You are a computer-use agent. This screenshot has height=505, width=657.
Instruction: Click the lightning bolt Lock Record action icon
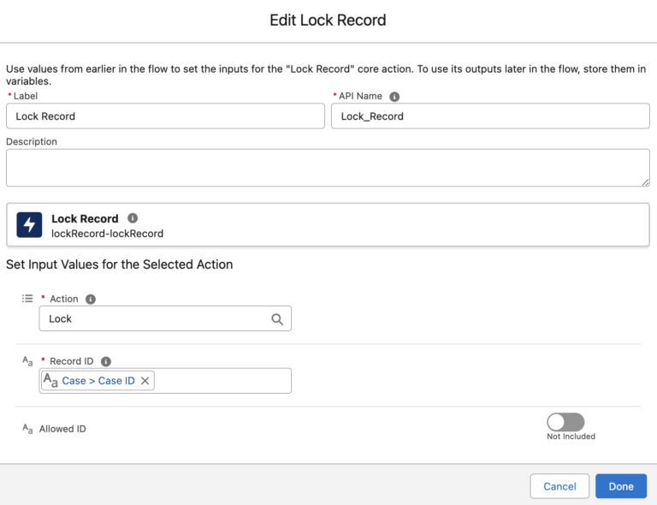coord(30,225)
